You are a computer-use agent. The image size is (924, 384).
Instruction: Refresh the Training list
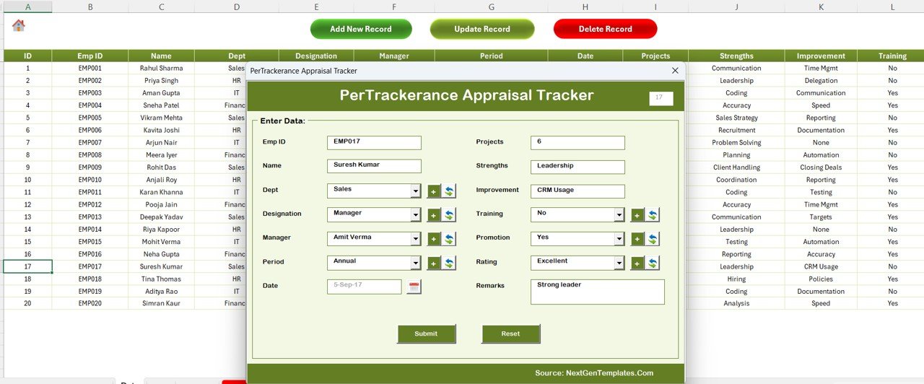tap(653, 215)
